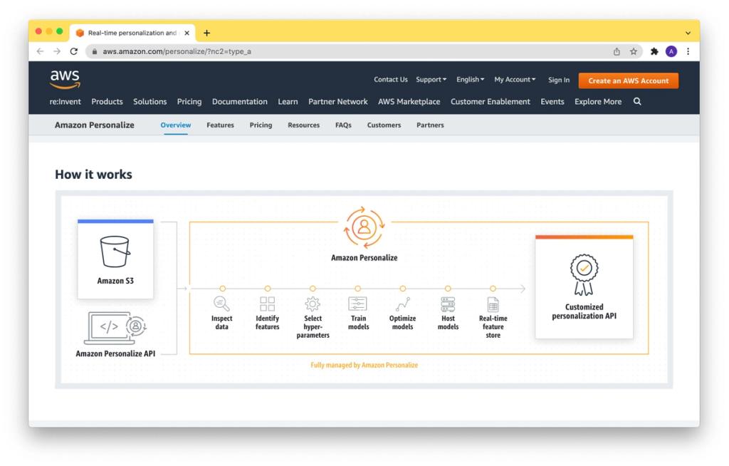Open the Documentation menu

coord(239,101)
